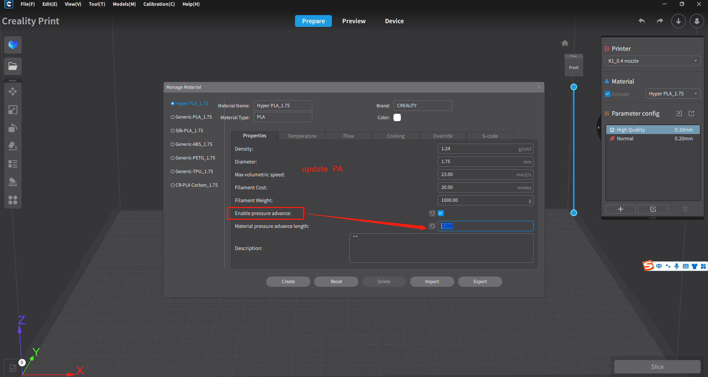708x377 pixels.
Task: Click the Reset button
Action: [x=336, y=282]
